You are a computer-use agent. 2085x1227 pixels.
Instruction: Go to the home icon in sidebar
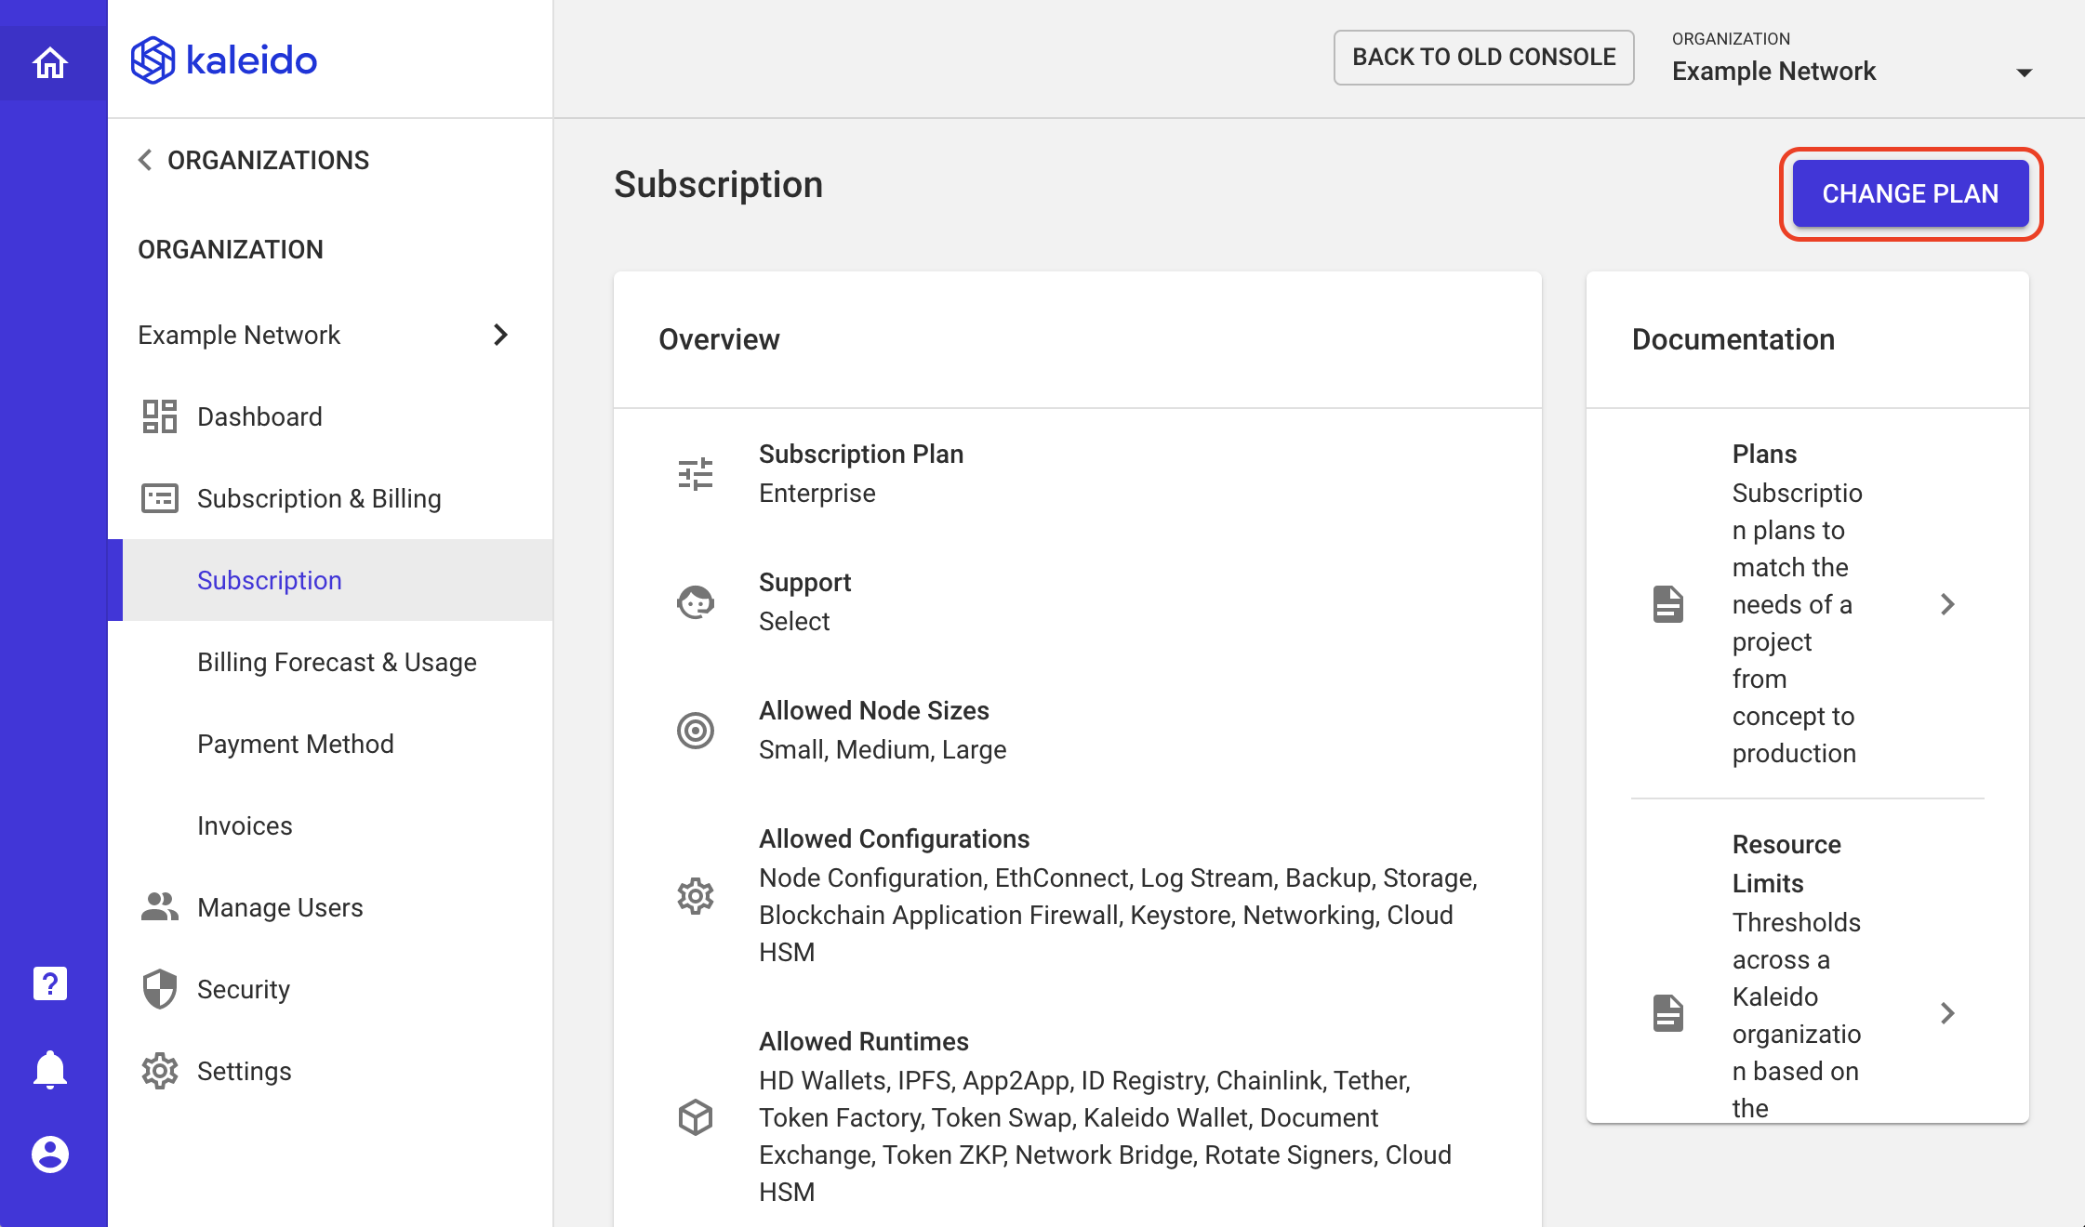click(x=50, y=63)
